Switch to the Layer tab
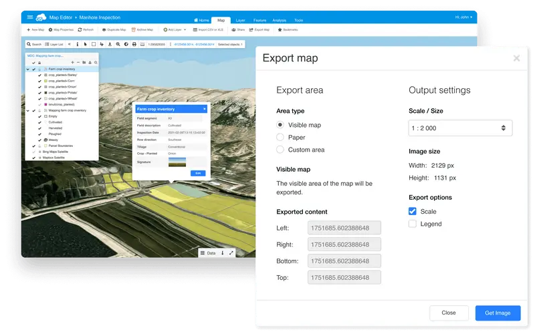The width and height of the screenshot is (535, 332). coord(241,21)
